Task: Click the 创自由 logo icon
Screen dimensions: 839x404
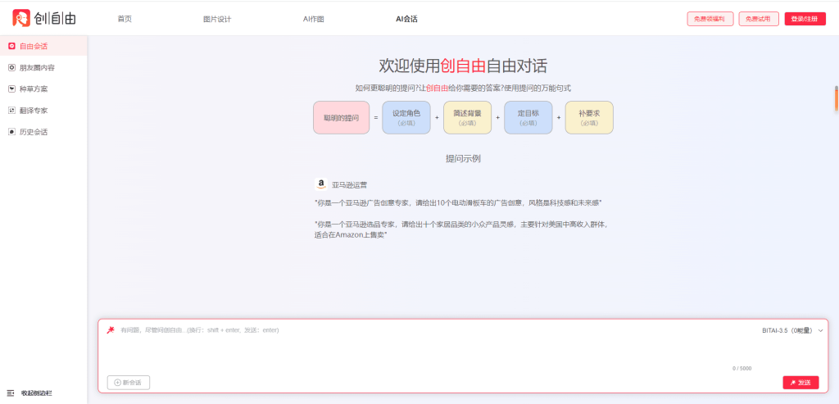Action: point(21,18)
